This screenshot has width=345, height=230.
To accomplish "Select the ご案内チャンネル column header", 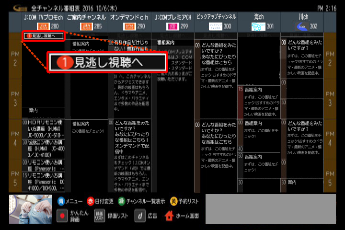I will tap(86, 22).
